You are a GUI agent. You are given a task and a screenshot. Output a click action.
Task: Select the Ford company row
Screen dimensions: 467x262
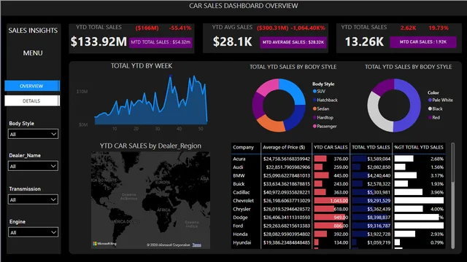coord(339,226)
